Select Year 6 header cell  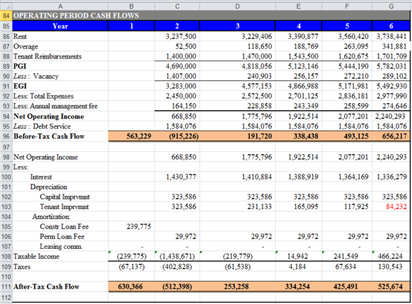[391, 26]
